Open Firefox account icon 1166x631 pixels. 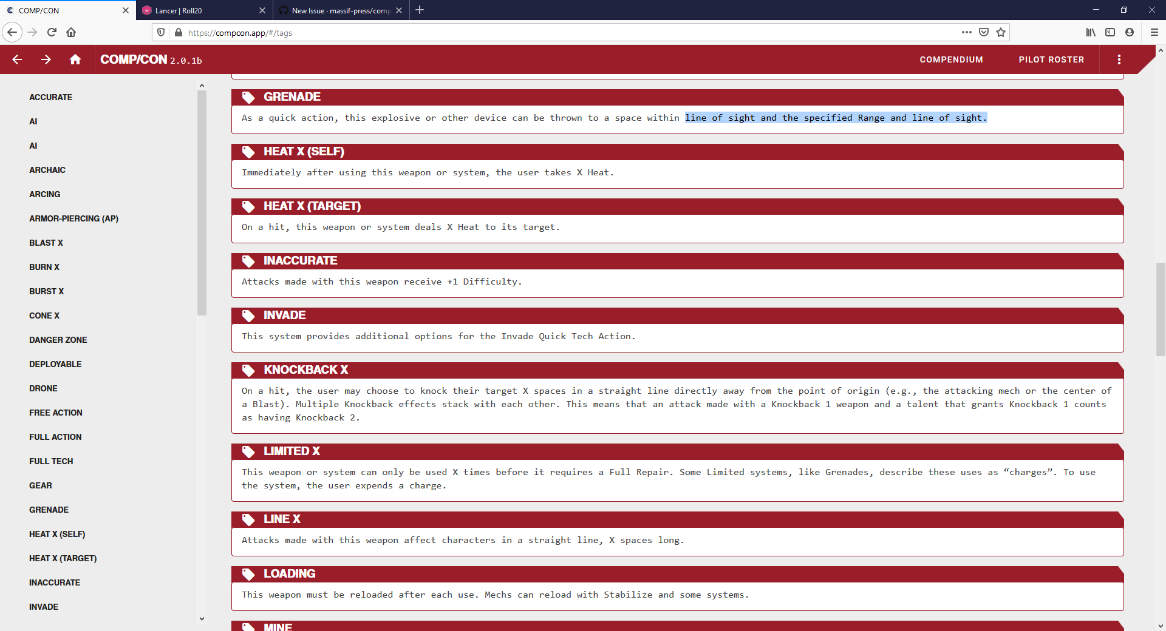click(1130, 32)
